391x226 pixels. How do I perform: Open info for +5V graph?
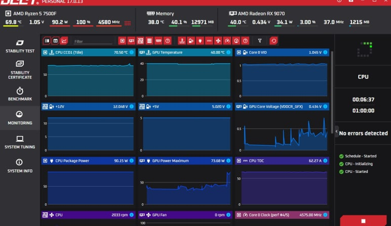point(228,106)
